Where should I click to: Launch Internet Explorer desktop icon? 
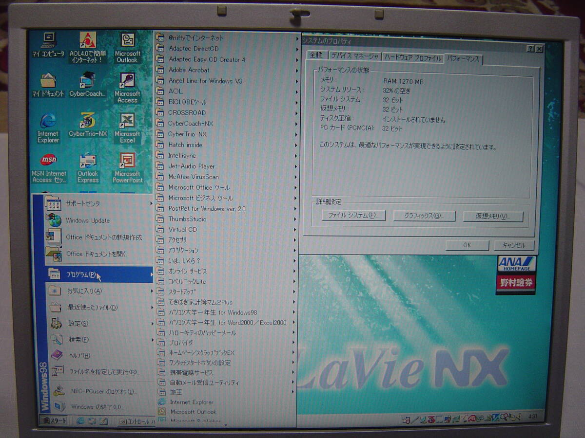tap(48, 128)
